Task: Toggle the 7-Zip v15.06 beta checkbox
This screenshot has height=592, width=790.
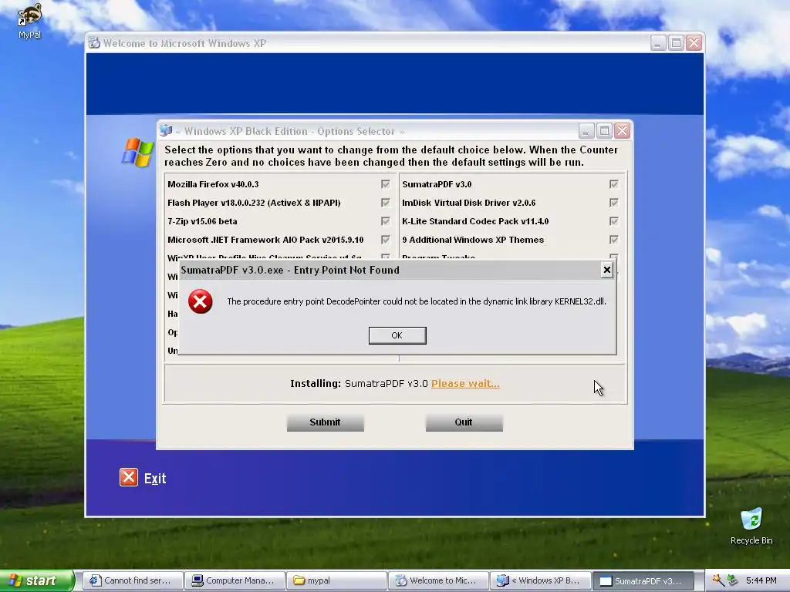Action: pyautogui.click(x=386, y=221)
